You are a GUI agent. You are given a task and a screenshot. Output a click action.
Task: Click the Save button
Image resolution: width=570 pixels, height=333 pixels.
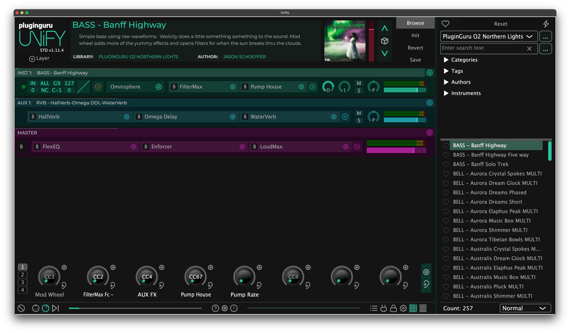(x=415, y=60)
